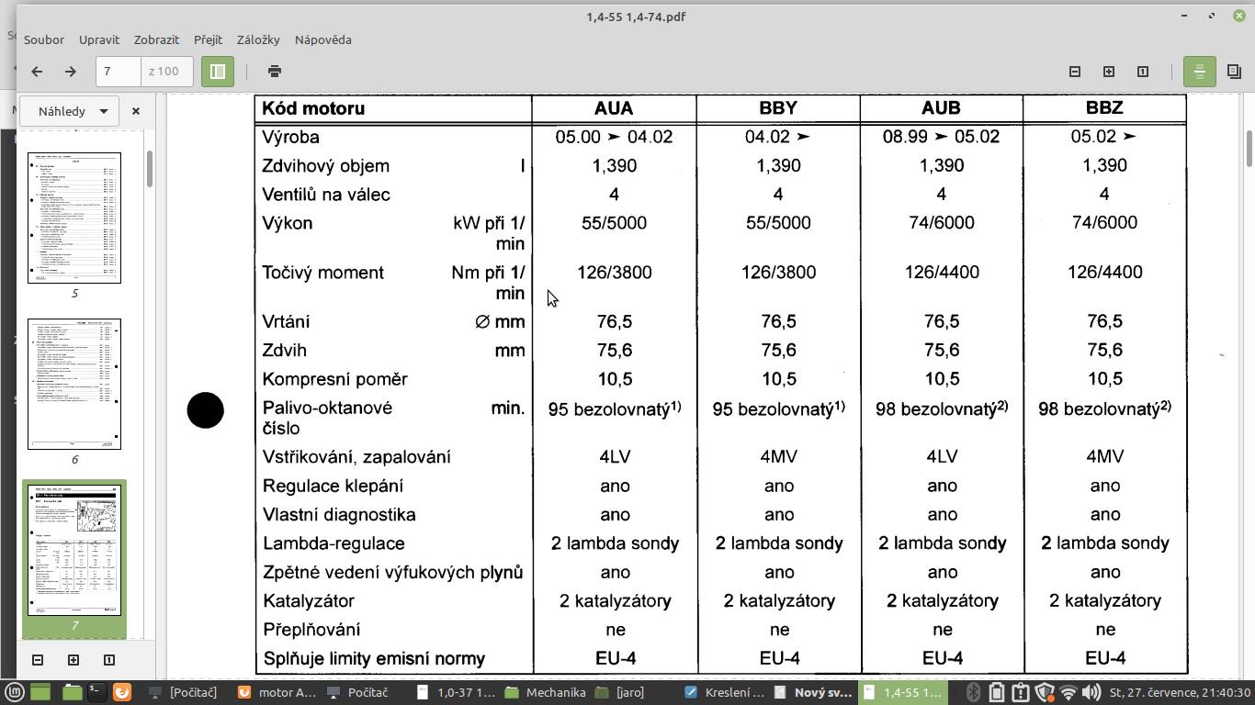The width and height of the screenshot is (1255, 705).
Task: Zoom in using top toolbar plus icon
Action: [x=1109, y=72]
